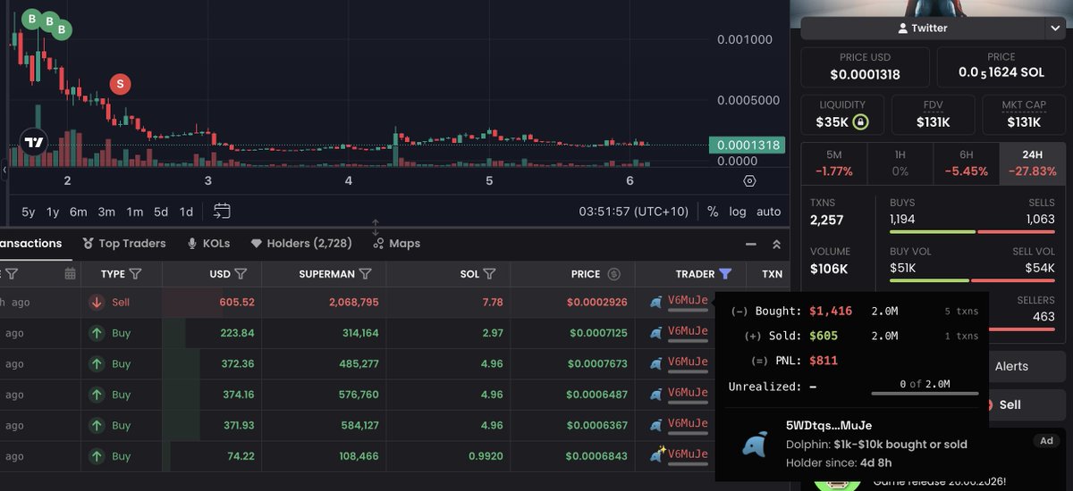Click the Alerts button

click(1027, 366)
